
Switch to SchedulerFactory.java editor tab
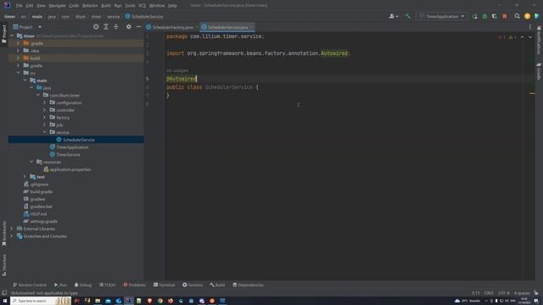(x=172, y=27)
